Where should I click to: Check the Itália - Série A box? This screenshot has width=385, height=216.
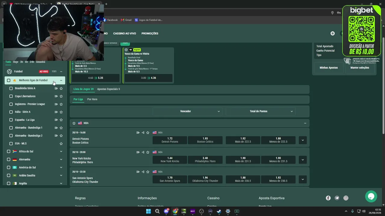point(11,112)
